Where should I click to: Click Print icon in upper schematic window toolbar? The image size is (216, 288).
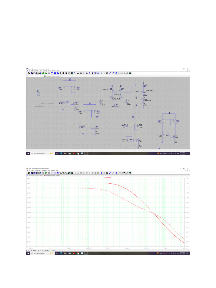[40, 73]
